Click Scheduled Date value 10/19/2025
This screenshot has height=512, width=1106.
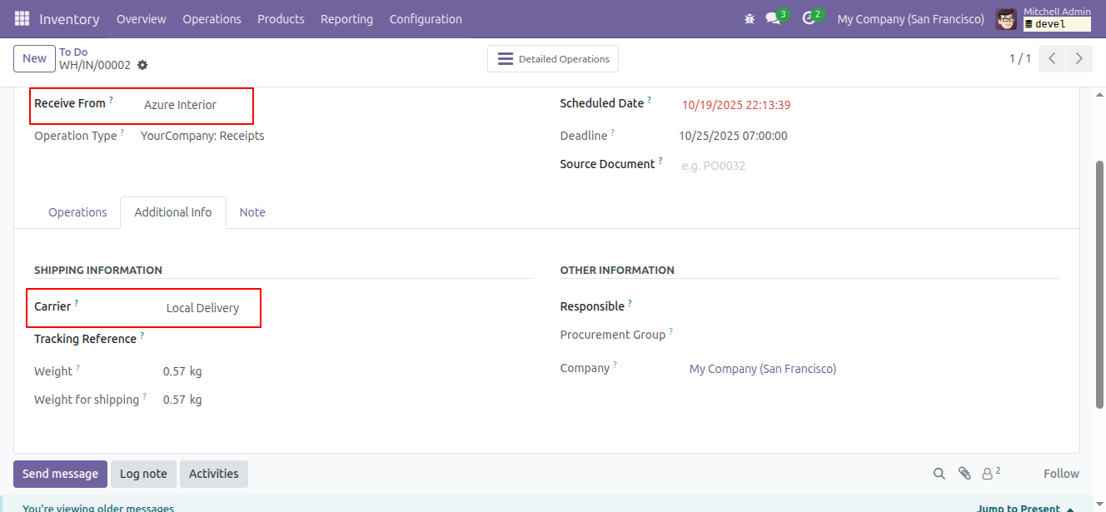tap(736, 105)
